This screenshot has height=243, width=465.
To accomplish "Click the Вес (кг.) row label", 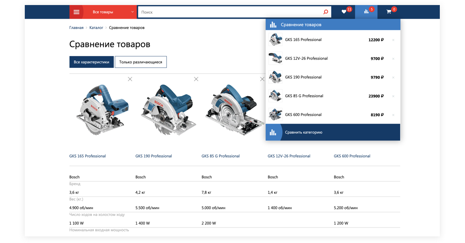I will [76, 199].
